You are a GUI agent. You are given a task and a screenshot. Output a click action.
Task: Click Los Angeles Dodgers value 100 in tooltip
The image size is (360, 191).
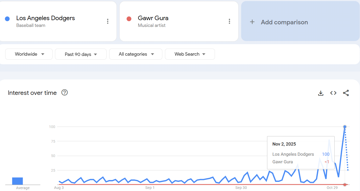point(326,154)
